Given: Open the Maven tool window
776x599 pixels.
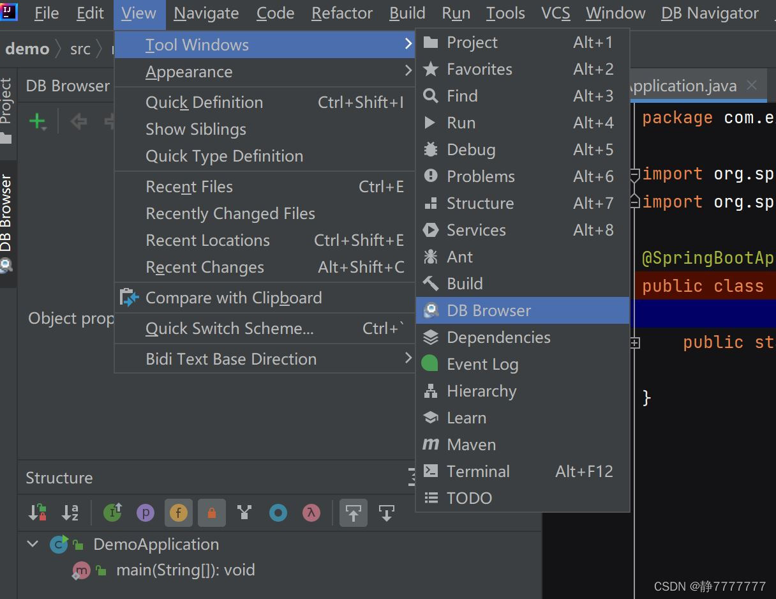Looking at the screenshot, I should [523, 444].
